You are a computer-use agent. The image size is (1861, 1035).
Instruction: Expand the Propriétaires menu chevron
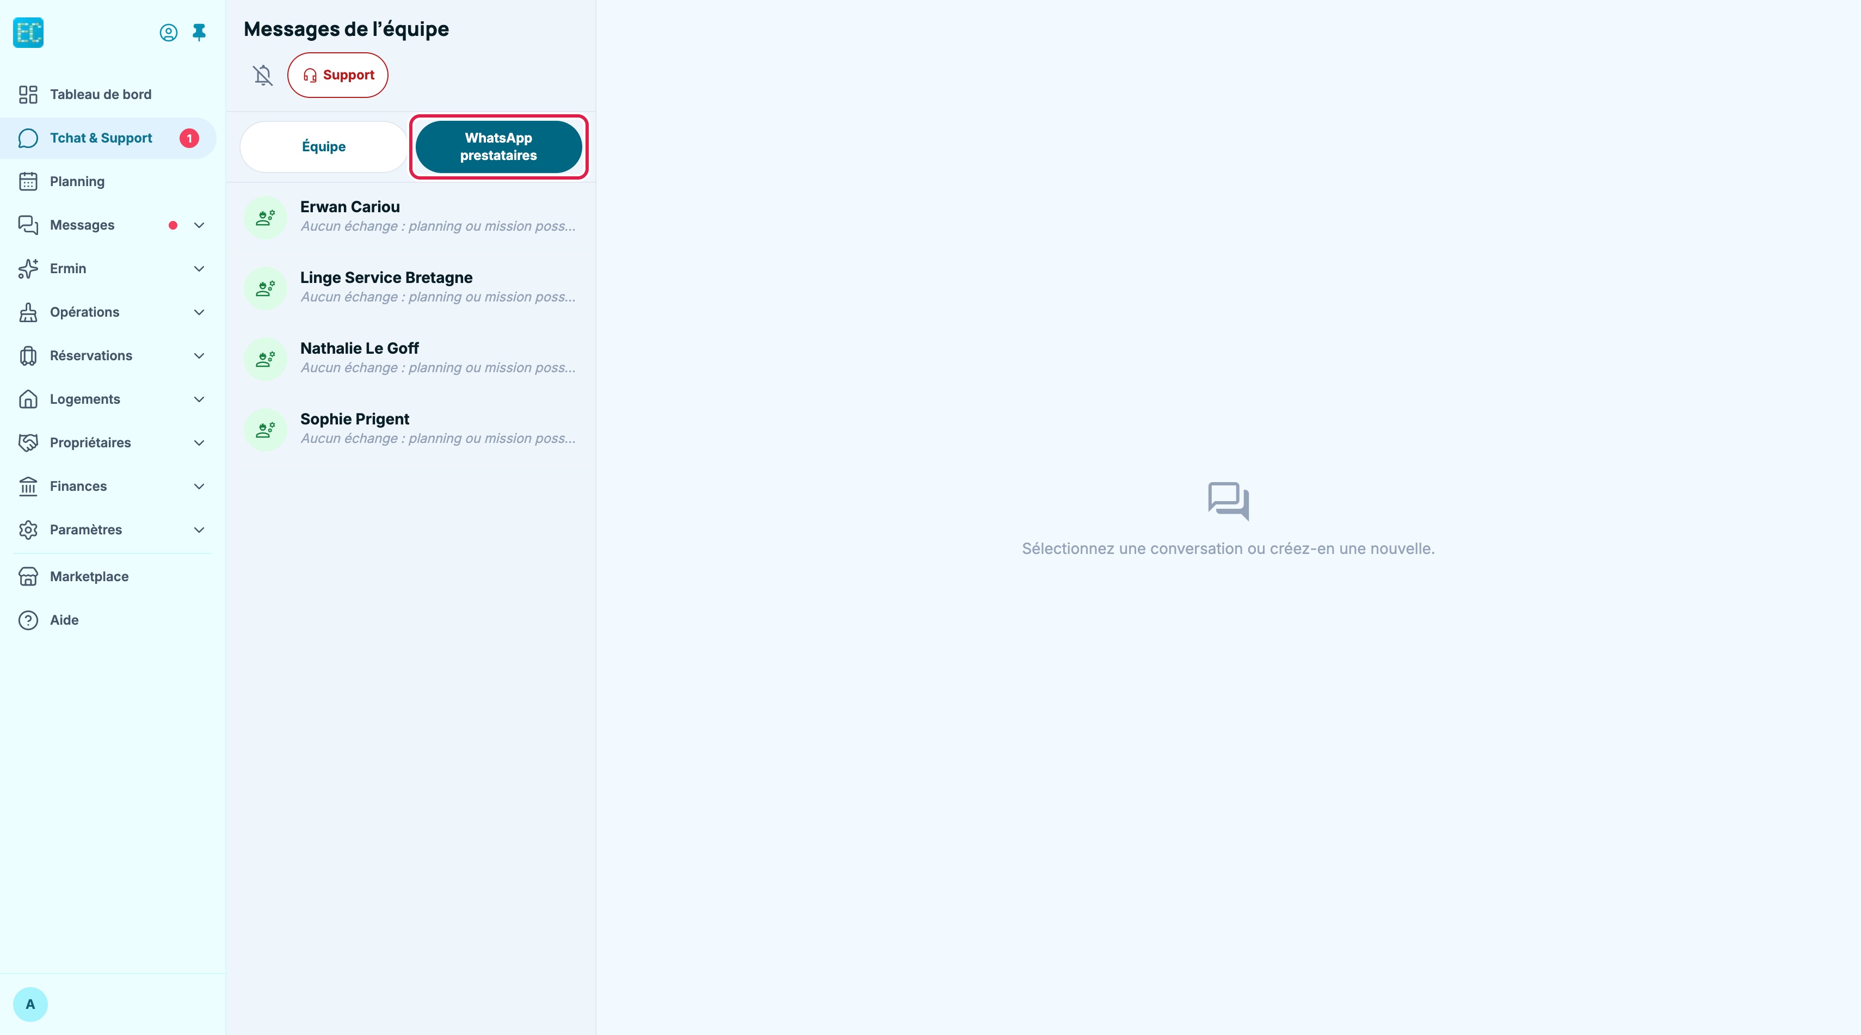coord(199,443)
